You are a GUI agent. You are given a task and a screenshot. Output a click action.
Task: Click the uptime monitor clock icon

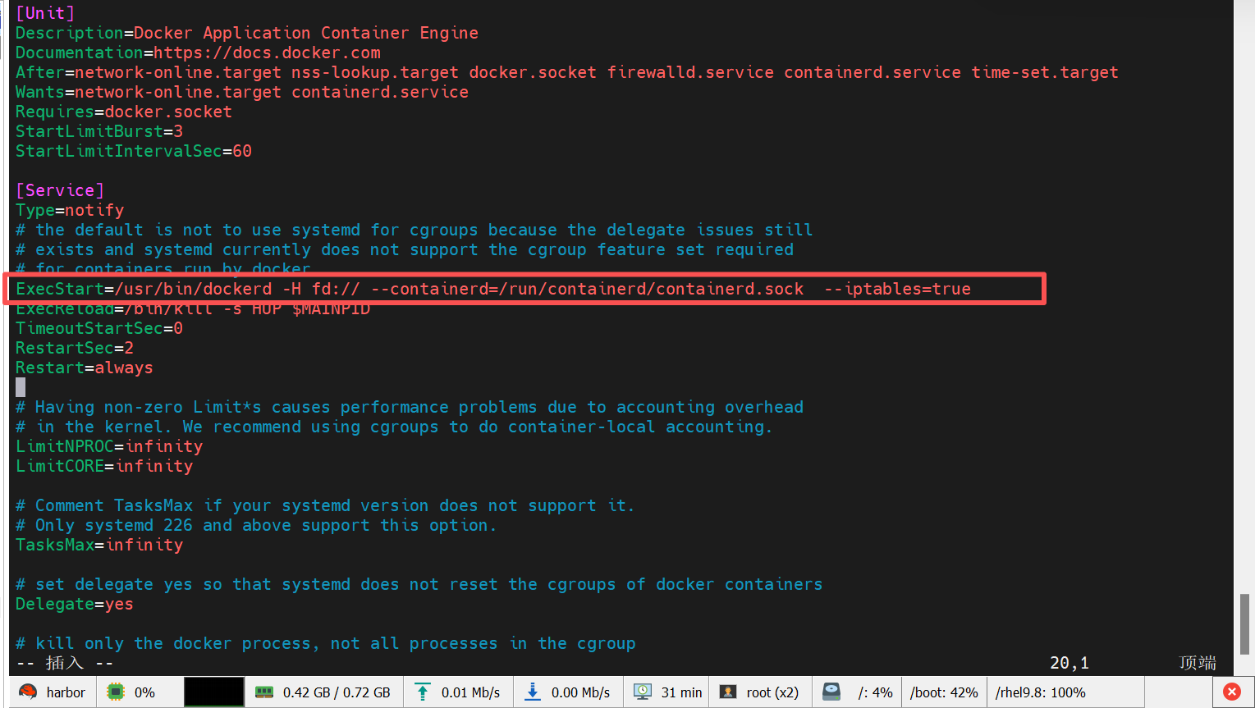point(643,692)
